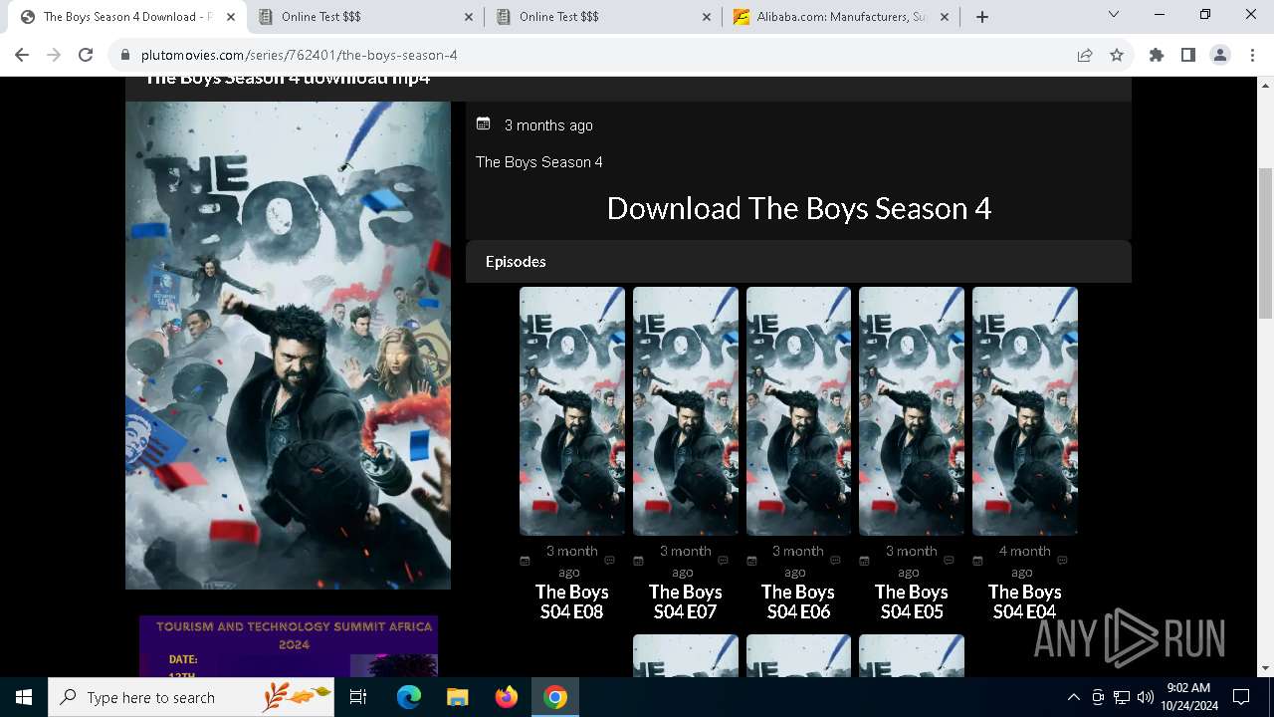Close The Boys Season 4 tab
Image resolution: width=1274 pixels, height=717 pixels.
[x=231, y=17]
